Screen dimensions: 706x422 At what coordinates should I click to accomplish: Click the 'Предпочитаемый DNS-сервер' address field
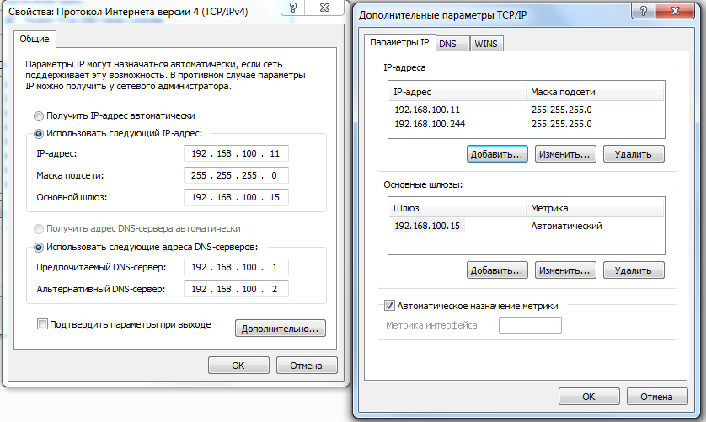tap(235, 267)
